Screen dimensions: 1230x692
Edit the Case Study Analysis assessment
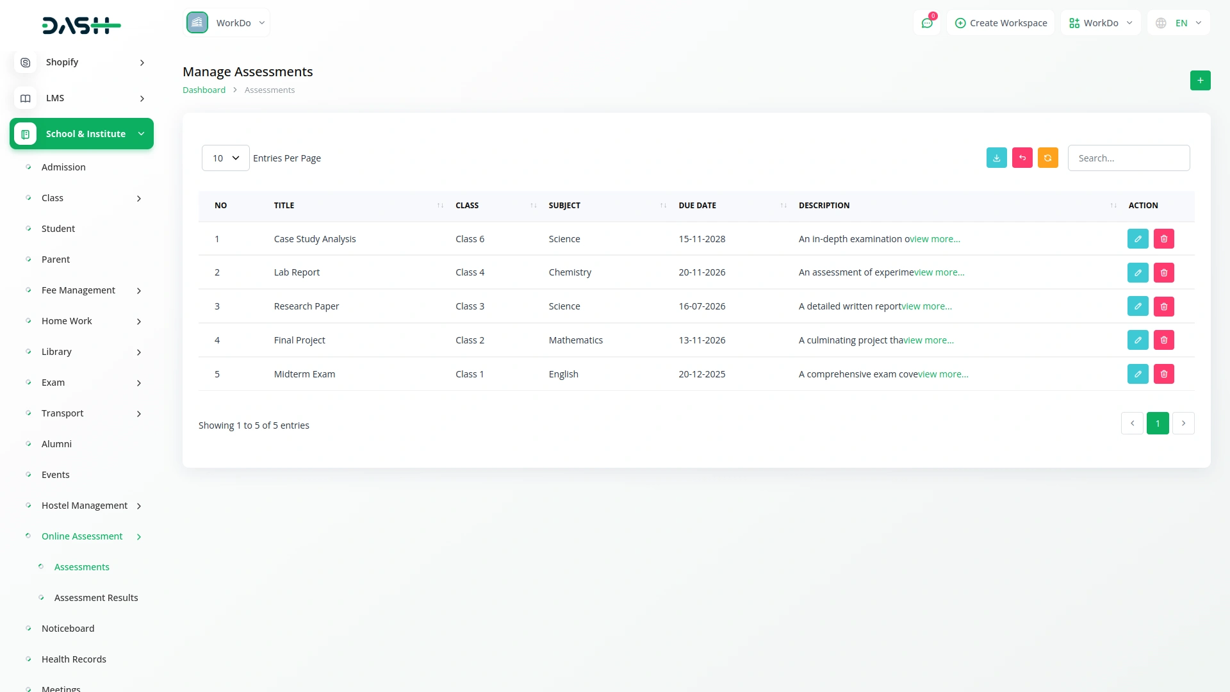pyautogui.click(x=1137, y=239)
